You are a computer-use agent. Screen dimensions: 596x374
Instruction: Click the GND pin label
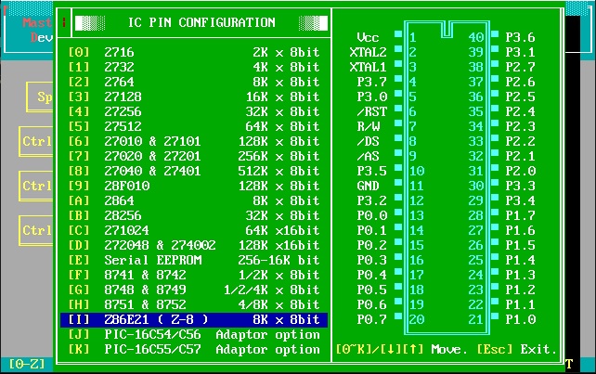coord(368,186)
